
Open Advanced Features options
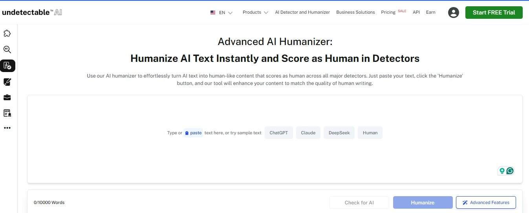pyautogui.click(x=486, y=202)
